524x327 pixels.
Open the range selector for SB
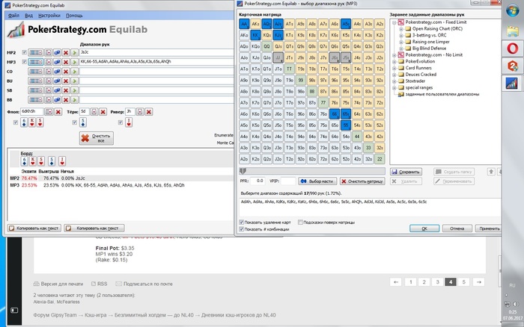pyautogui.click(x=35, y=90)
